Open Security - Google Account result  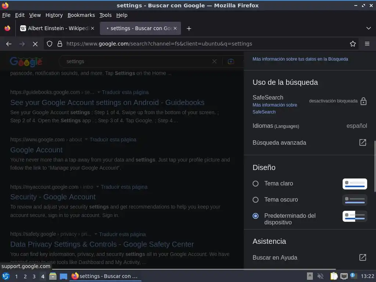[x=53, y=197]
